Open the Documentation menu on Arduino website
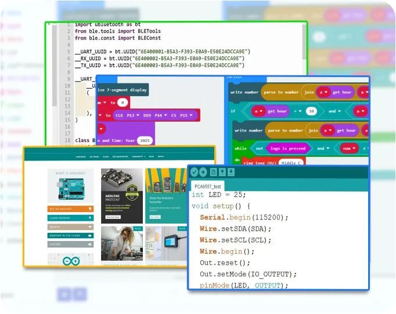The image size is (396, 314). (120, 157)
